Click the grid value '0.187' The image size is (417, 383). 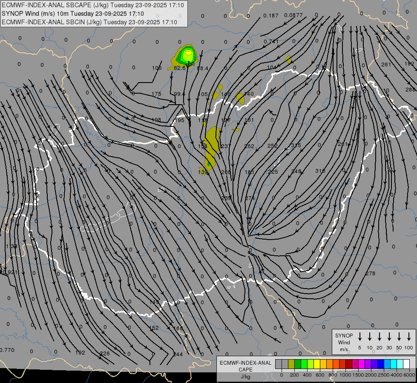point(271,16)
